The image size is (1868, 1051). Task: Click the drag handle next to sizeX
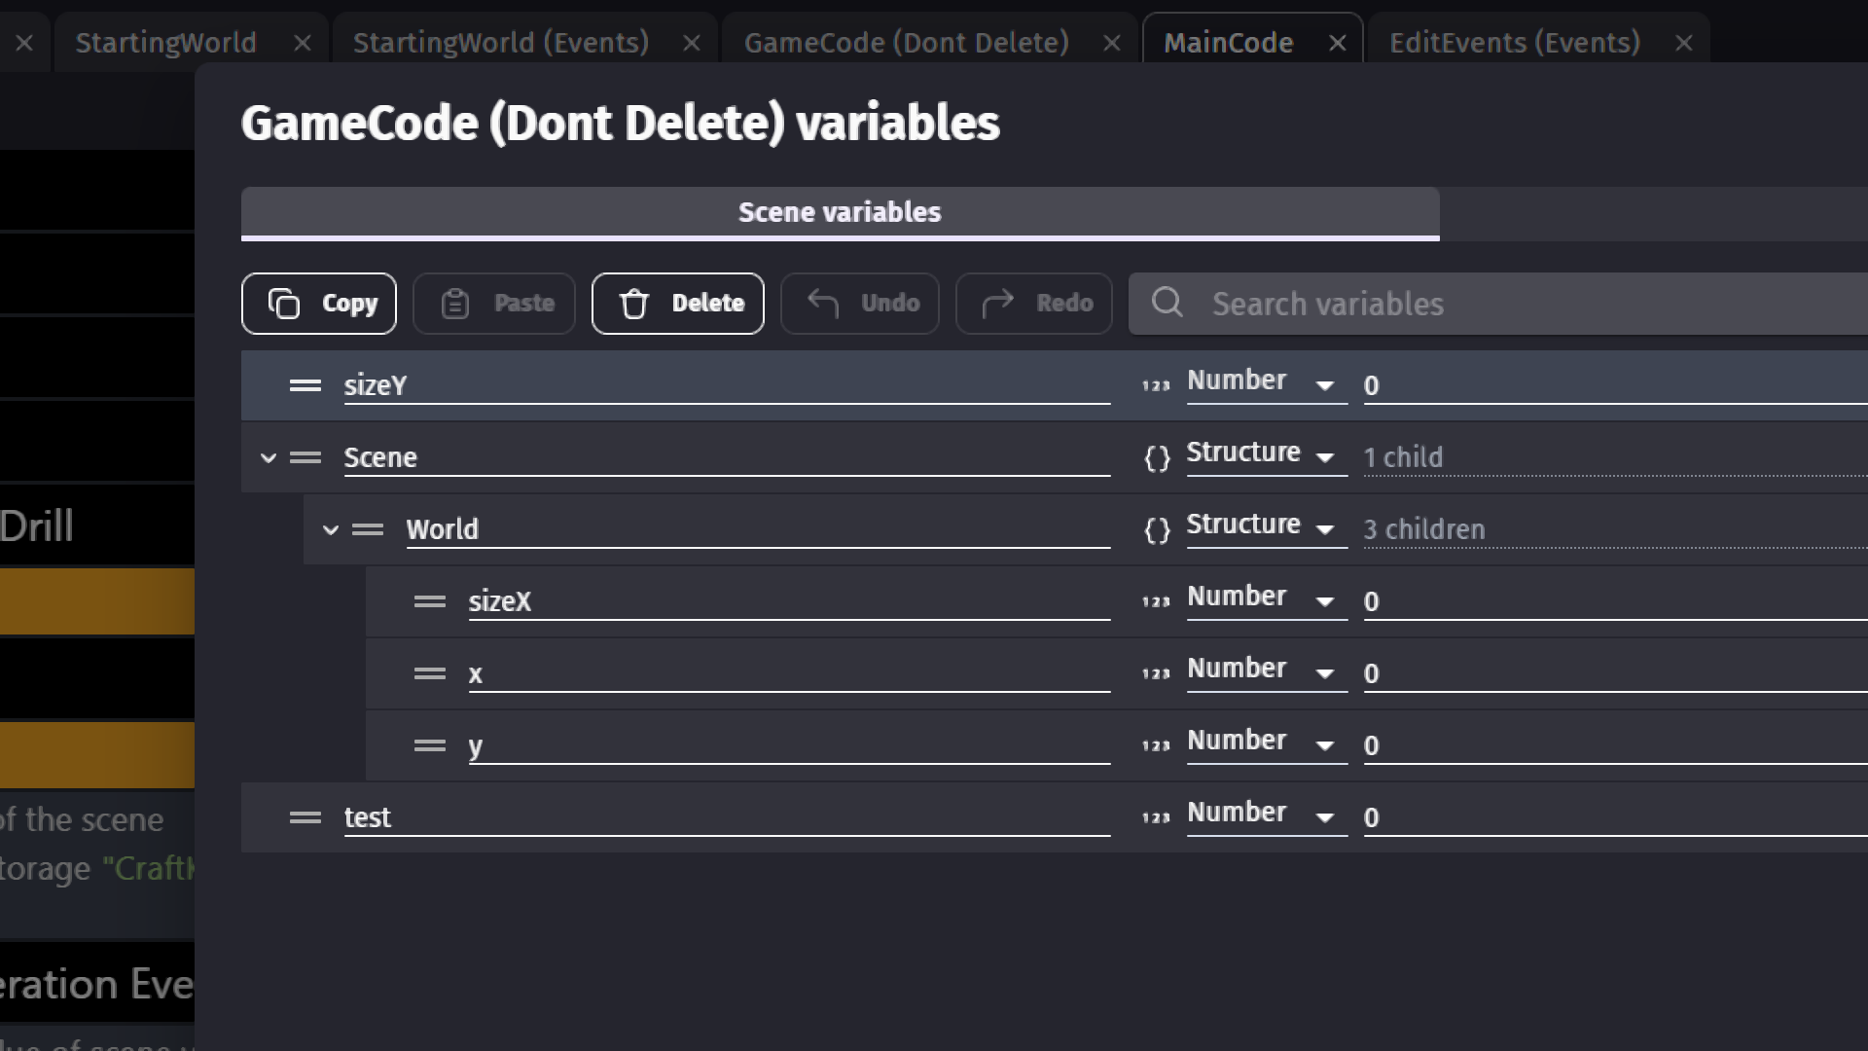coord(430,601)
